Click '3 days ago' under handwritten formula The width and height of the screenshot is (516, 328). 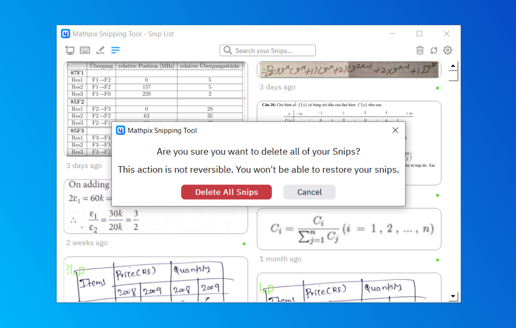point(277,87)
